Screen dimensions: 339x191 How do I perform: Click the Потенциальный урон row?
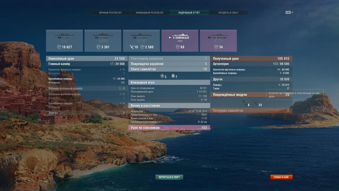tap(169, 92)
